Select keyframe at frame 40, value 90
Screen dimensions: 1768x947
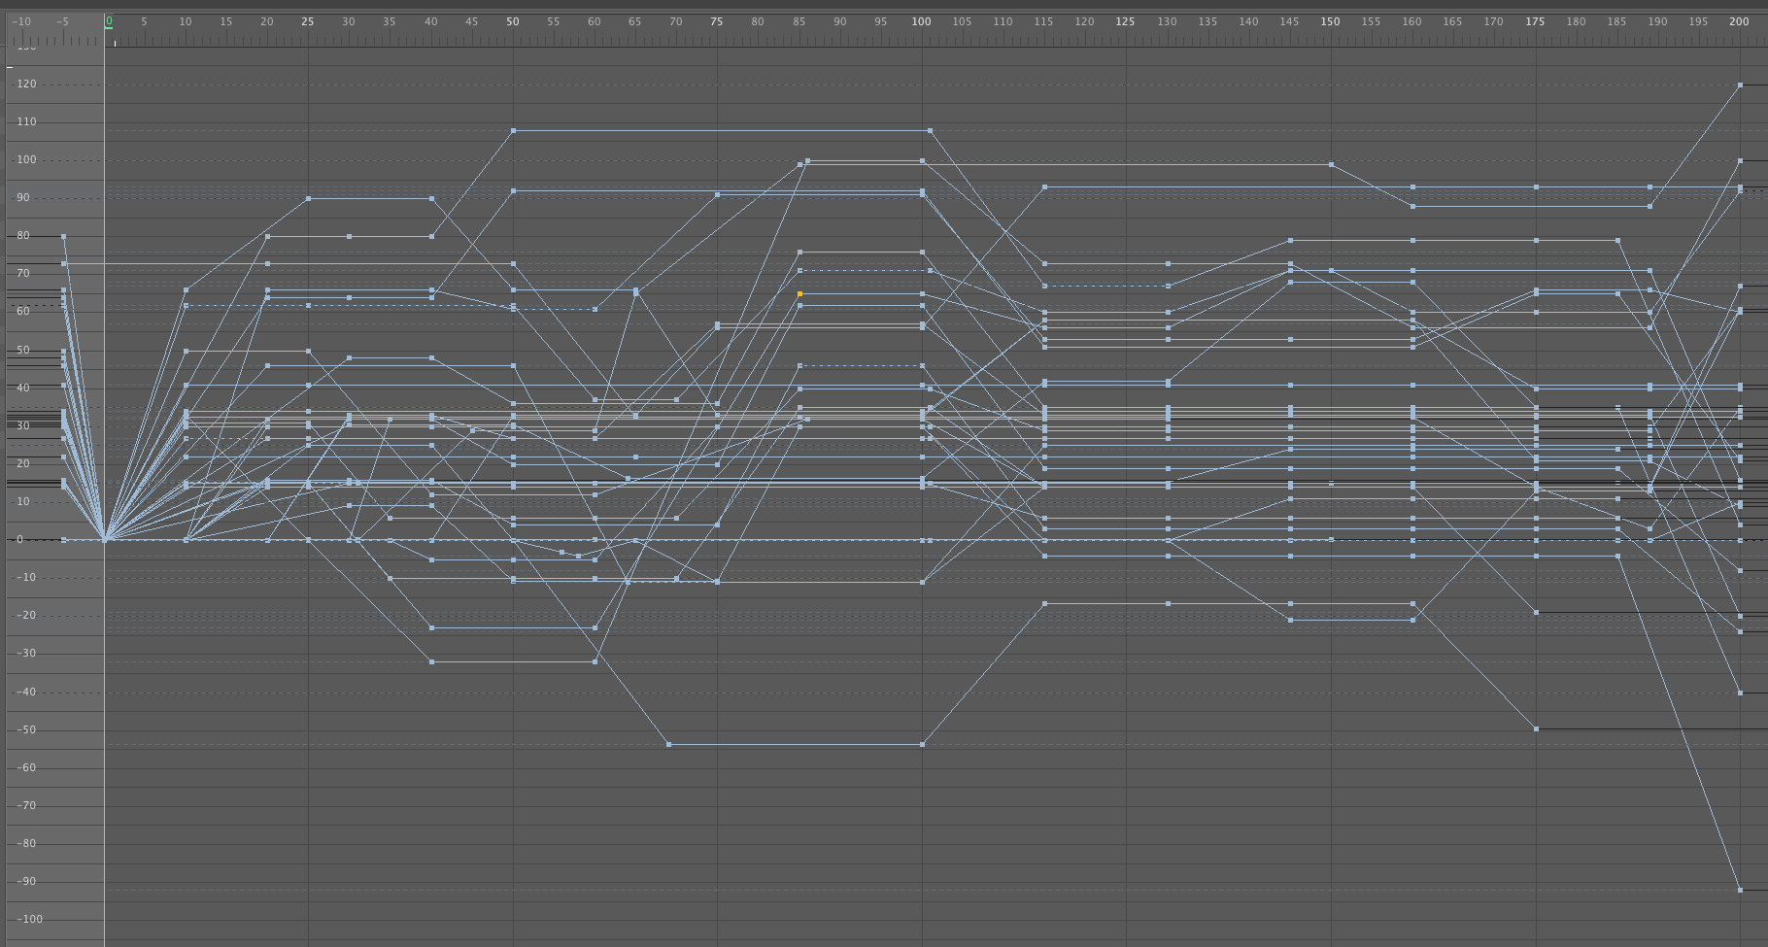click(x=431, y=199)
